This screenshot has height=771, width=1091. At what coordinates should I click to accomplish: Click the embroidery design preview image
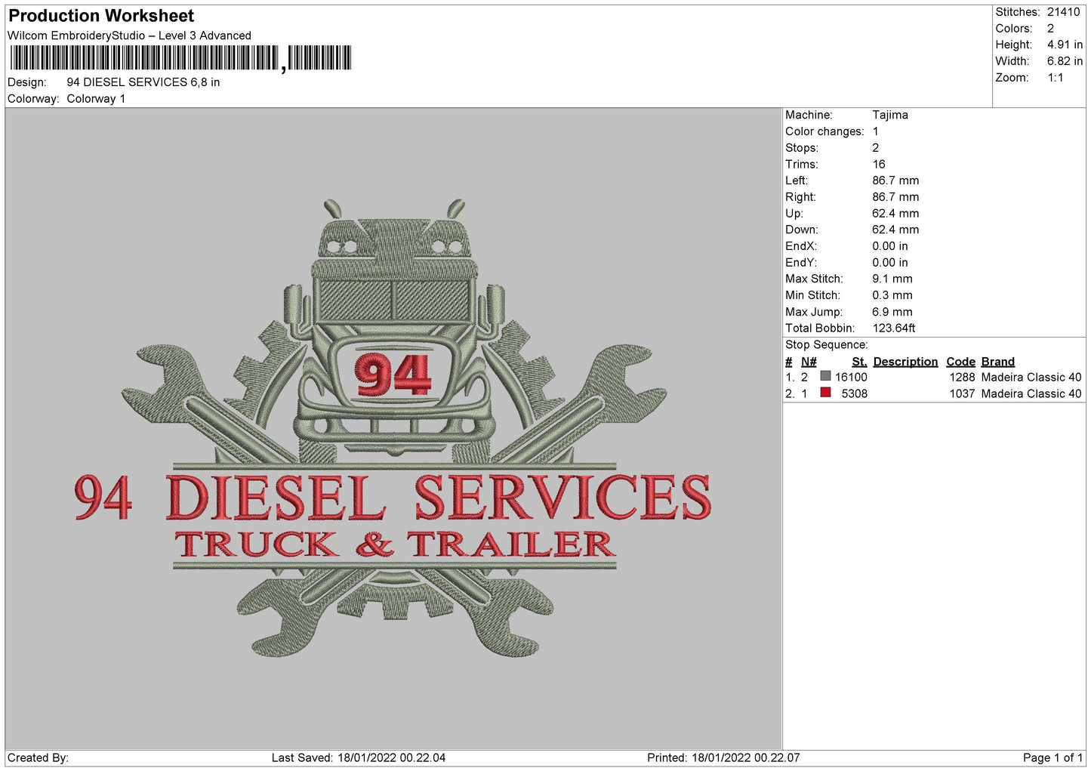coord(393,428)
